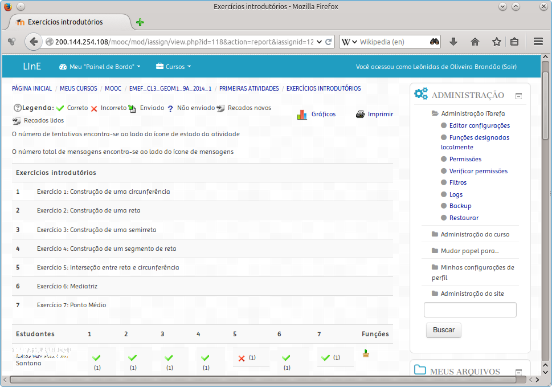The image size is (552, 387).
Task: Go to MOOC breadcrumb
Action: (113, 88)
